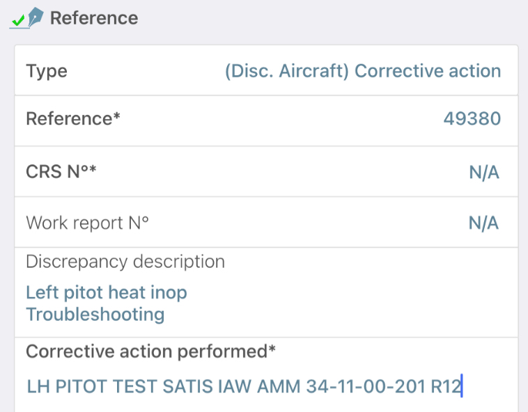Click the Reference* field label
Image resolution: width=528 pixels, height=412 pixels.
pos(73,118)
